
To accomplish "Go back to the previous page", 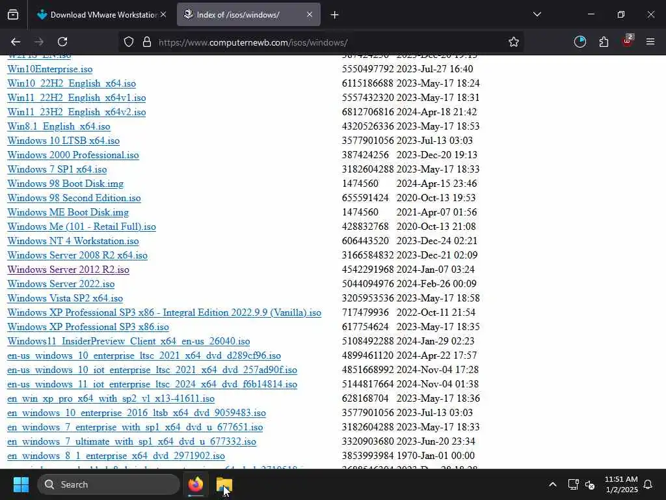I will point(16,42).
